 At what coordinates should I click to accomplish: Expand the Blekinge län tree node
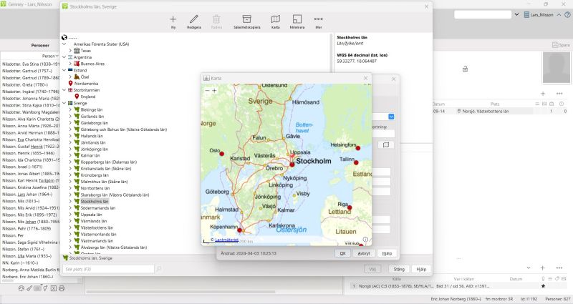(x=69, y=109)
